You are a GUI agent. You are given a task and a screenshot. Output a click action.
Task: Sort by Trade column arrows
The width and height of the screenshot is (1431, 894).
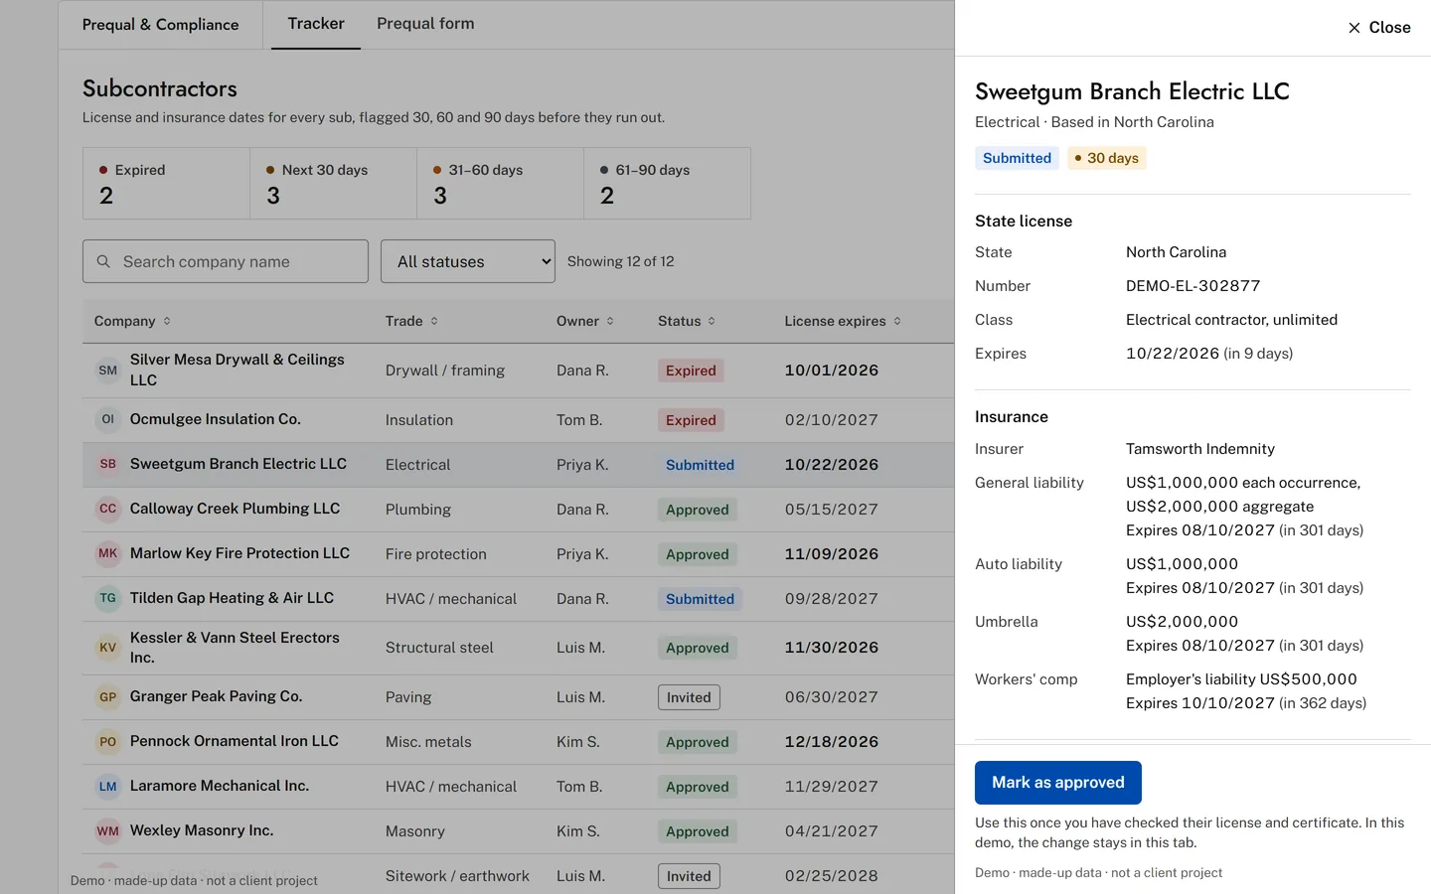pyautogui.click(x=434, y=321)
